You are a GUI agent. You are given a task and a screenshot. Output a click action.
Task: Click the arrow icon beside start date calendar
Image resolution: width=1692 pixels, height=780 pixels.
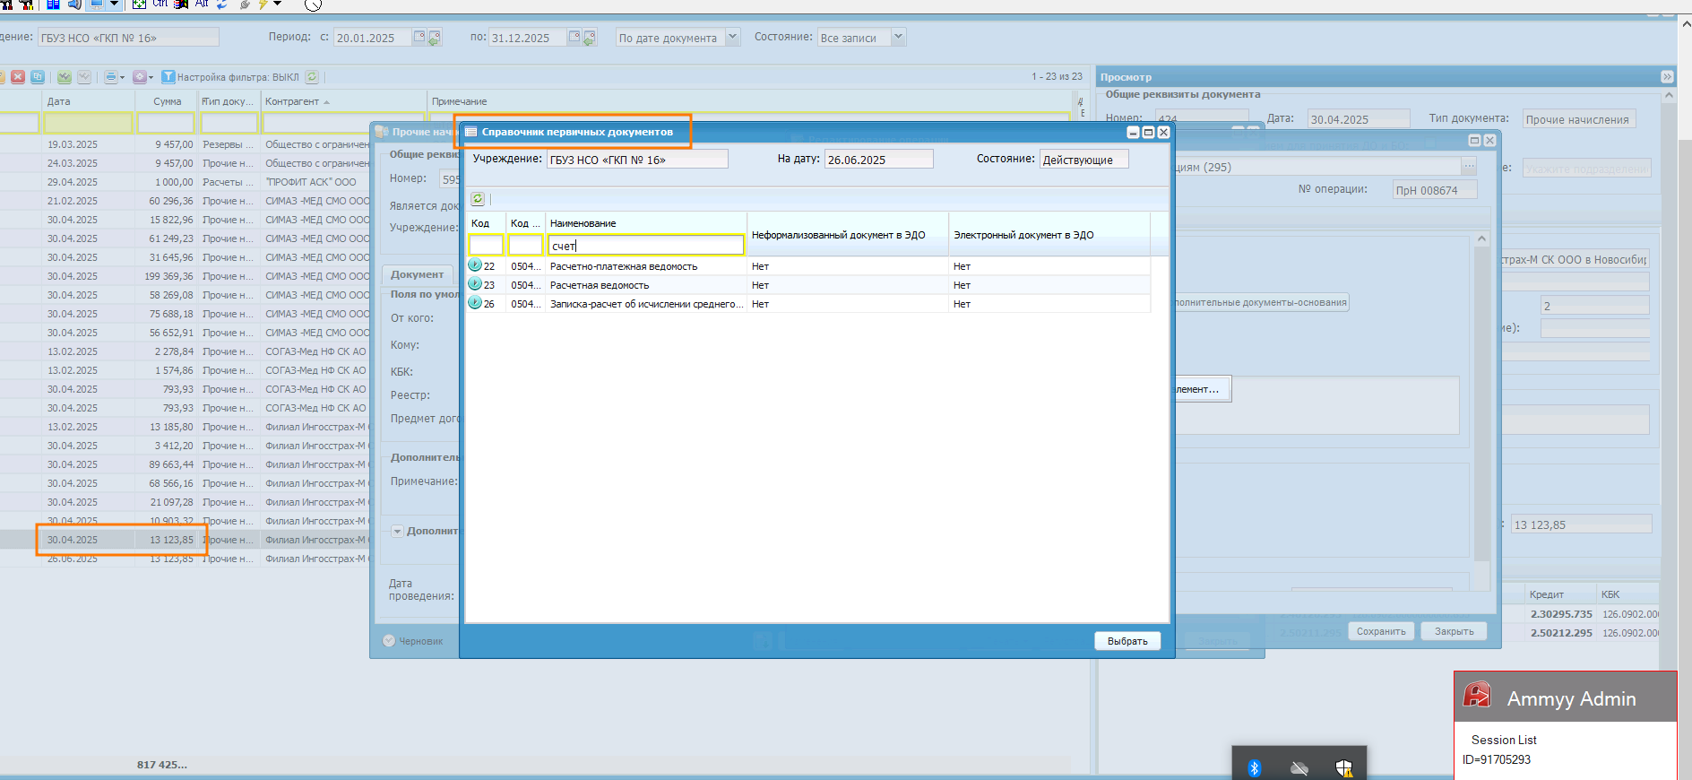tap(435, 38)
